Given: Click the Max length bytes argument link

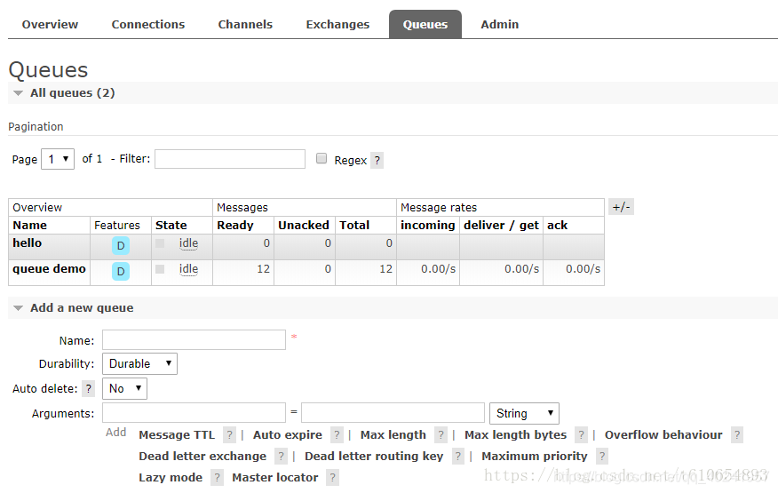Looking at the screenshot, I should click(x=515, y=435).
